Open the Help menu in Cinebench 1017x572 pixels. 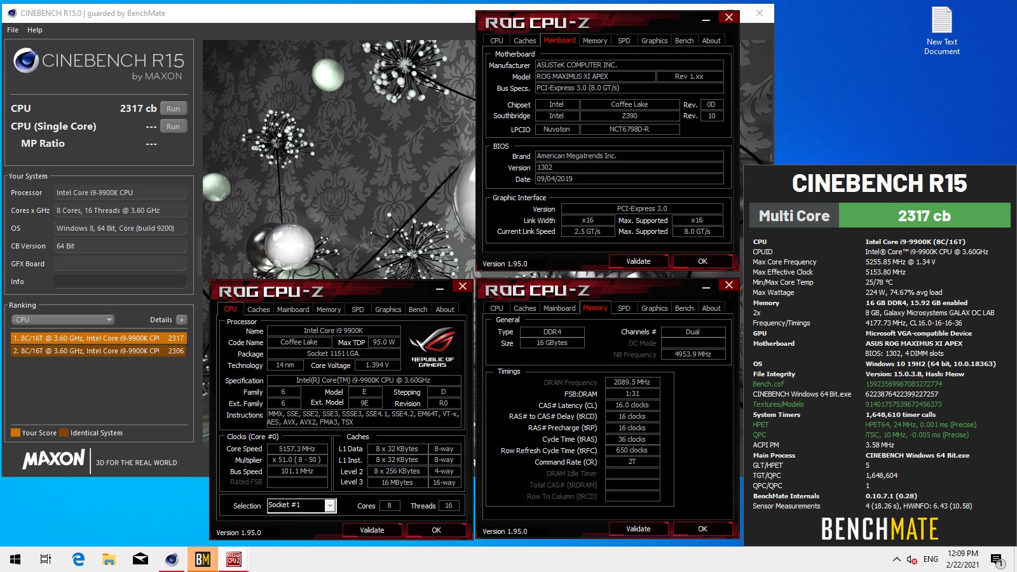35,30
